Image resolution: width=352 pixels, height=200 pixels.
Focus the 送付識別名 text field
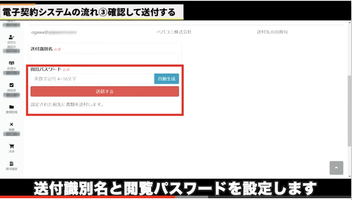tap(105, 58)
